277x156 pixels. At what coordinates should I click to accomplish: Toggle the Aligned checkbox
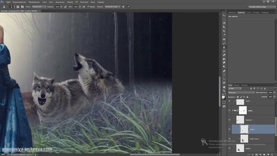pyautogui.click(x=88, y=7)
